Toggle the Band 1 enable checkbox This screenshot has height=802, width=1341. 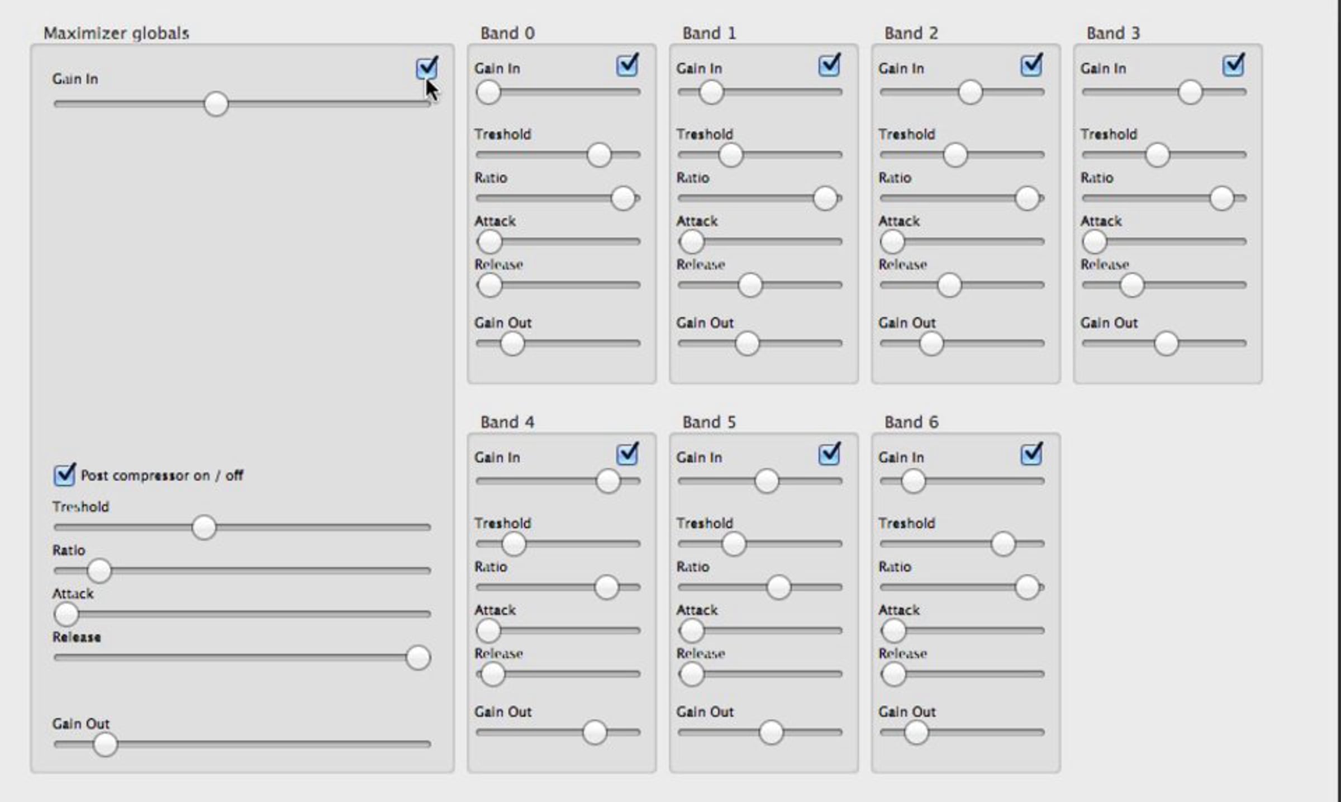click(829, 66)
